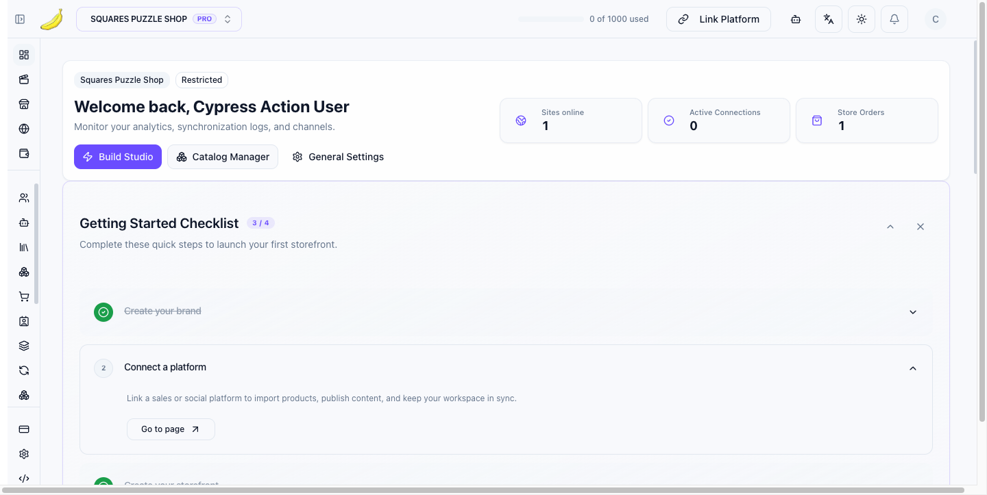The width and height of the screenshot is (987, 495).
Task: Switch theme with the sun icon
Action: point(862,19)
